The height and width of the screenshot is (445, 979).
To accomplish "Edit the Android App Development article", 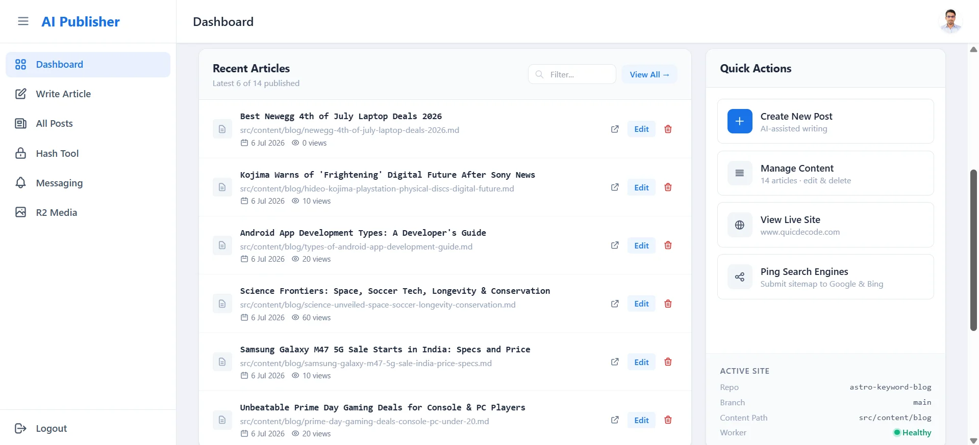I will point(641,245).
